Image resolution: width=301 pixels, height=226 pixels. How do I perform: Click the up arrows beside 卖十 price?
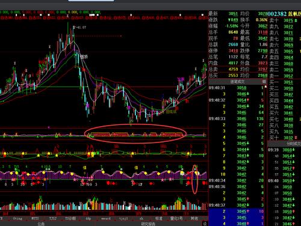click(296, 20)
